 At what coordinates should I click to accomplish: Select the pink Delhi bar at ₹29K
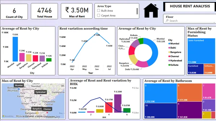click(22, 57)
